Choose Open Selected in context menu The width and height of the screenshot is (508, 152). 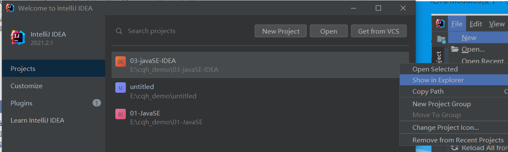click(x=435, y=69)
